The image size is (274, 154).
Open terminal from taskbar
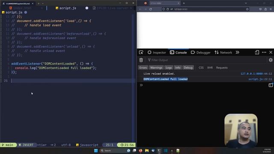(159, 151)
